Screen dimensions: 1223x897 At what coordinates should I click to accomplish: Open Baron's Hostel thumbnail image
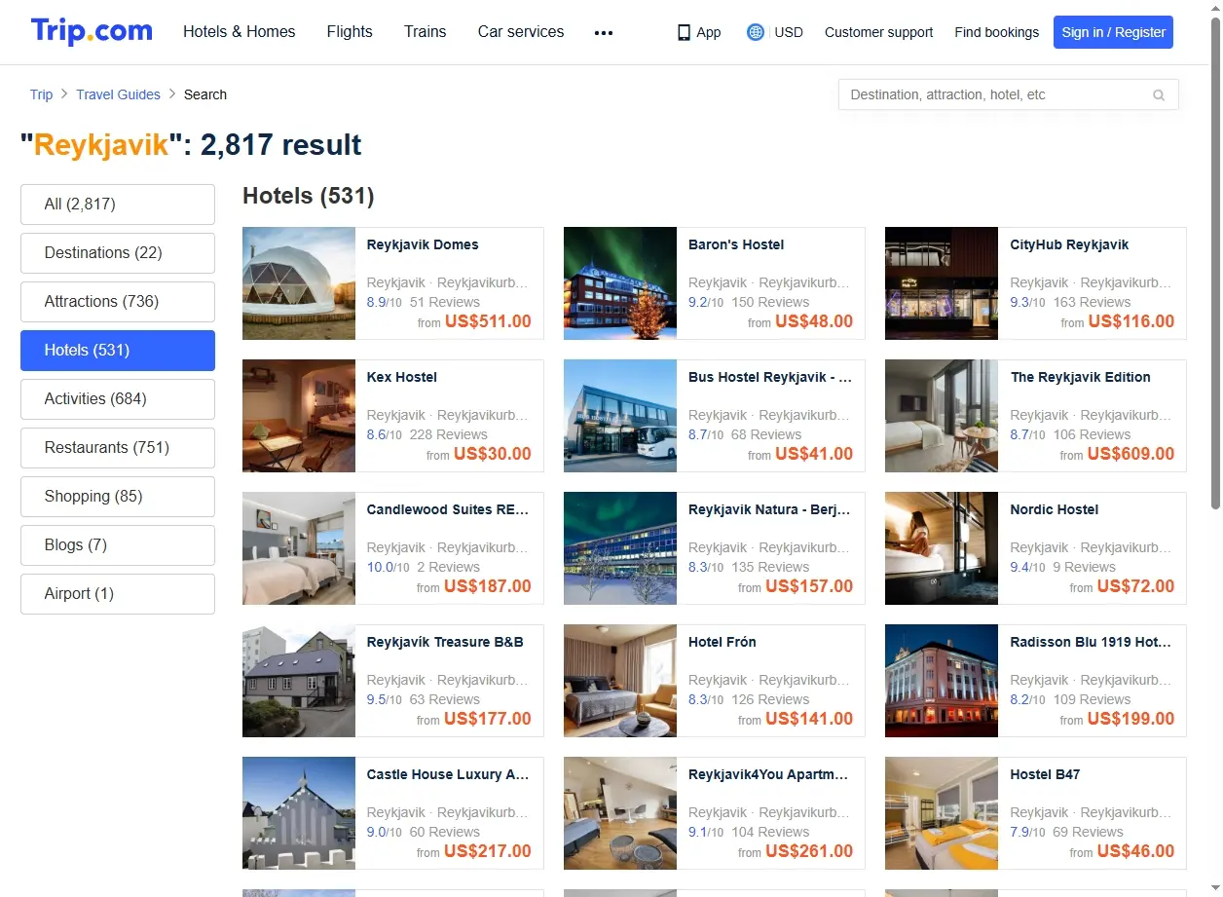point(620,283)
